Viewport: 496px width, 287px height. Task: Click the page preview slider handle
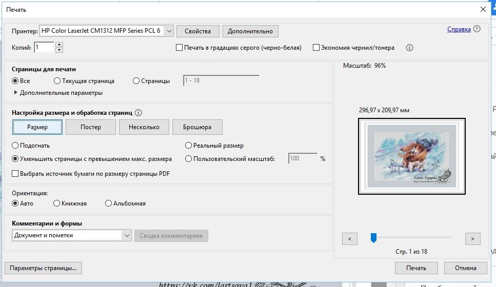point(373,237)
